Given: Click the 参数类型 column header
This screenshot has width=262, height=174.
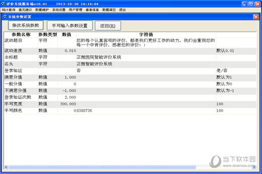Looking at the screenshot, I should [x=48, y=34].
